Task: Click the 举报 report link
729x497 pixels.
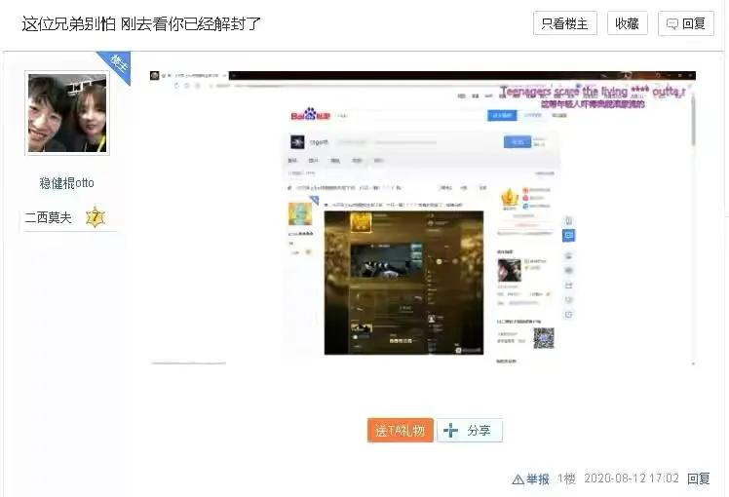Action: click(538, 478)
